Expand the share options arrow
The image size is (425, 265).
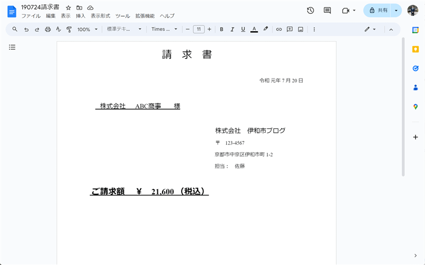coord(396,11)
